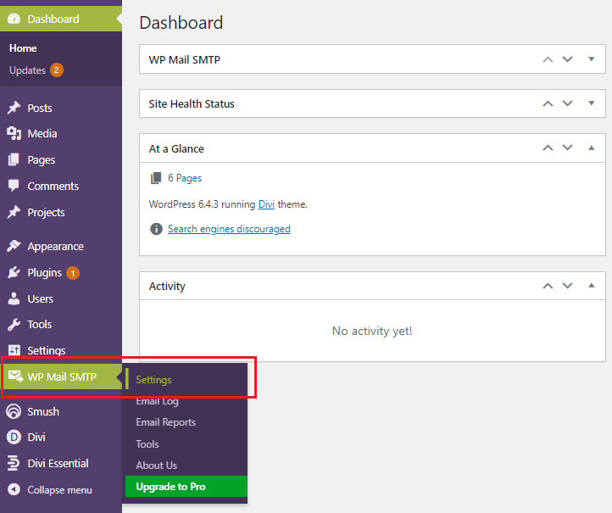Click the Divi theme link
Viewport: 612px width, 513px height.
[266, 204]
